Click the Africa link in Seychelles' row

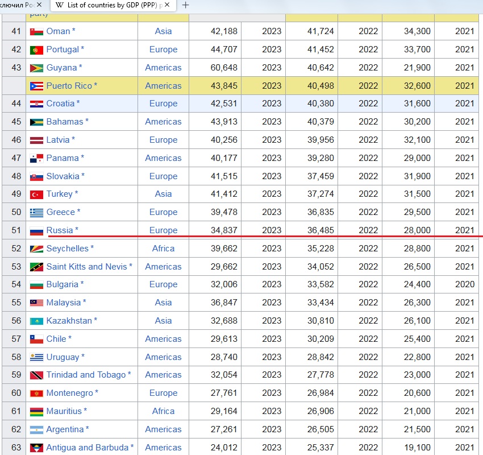[163, 249]
